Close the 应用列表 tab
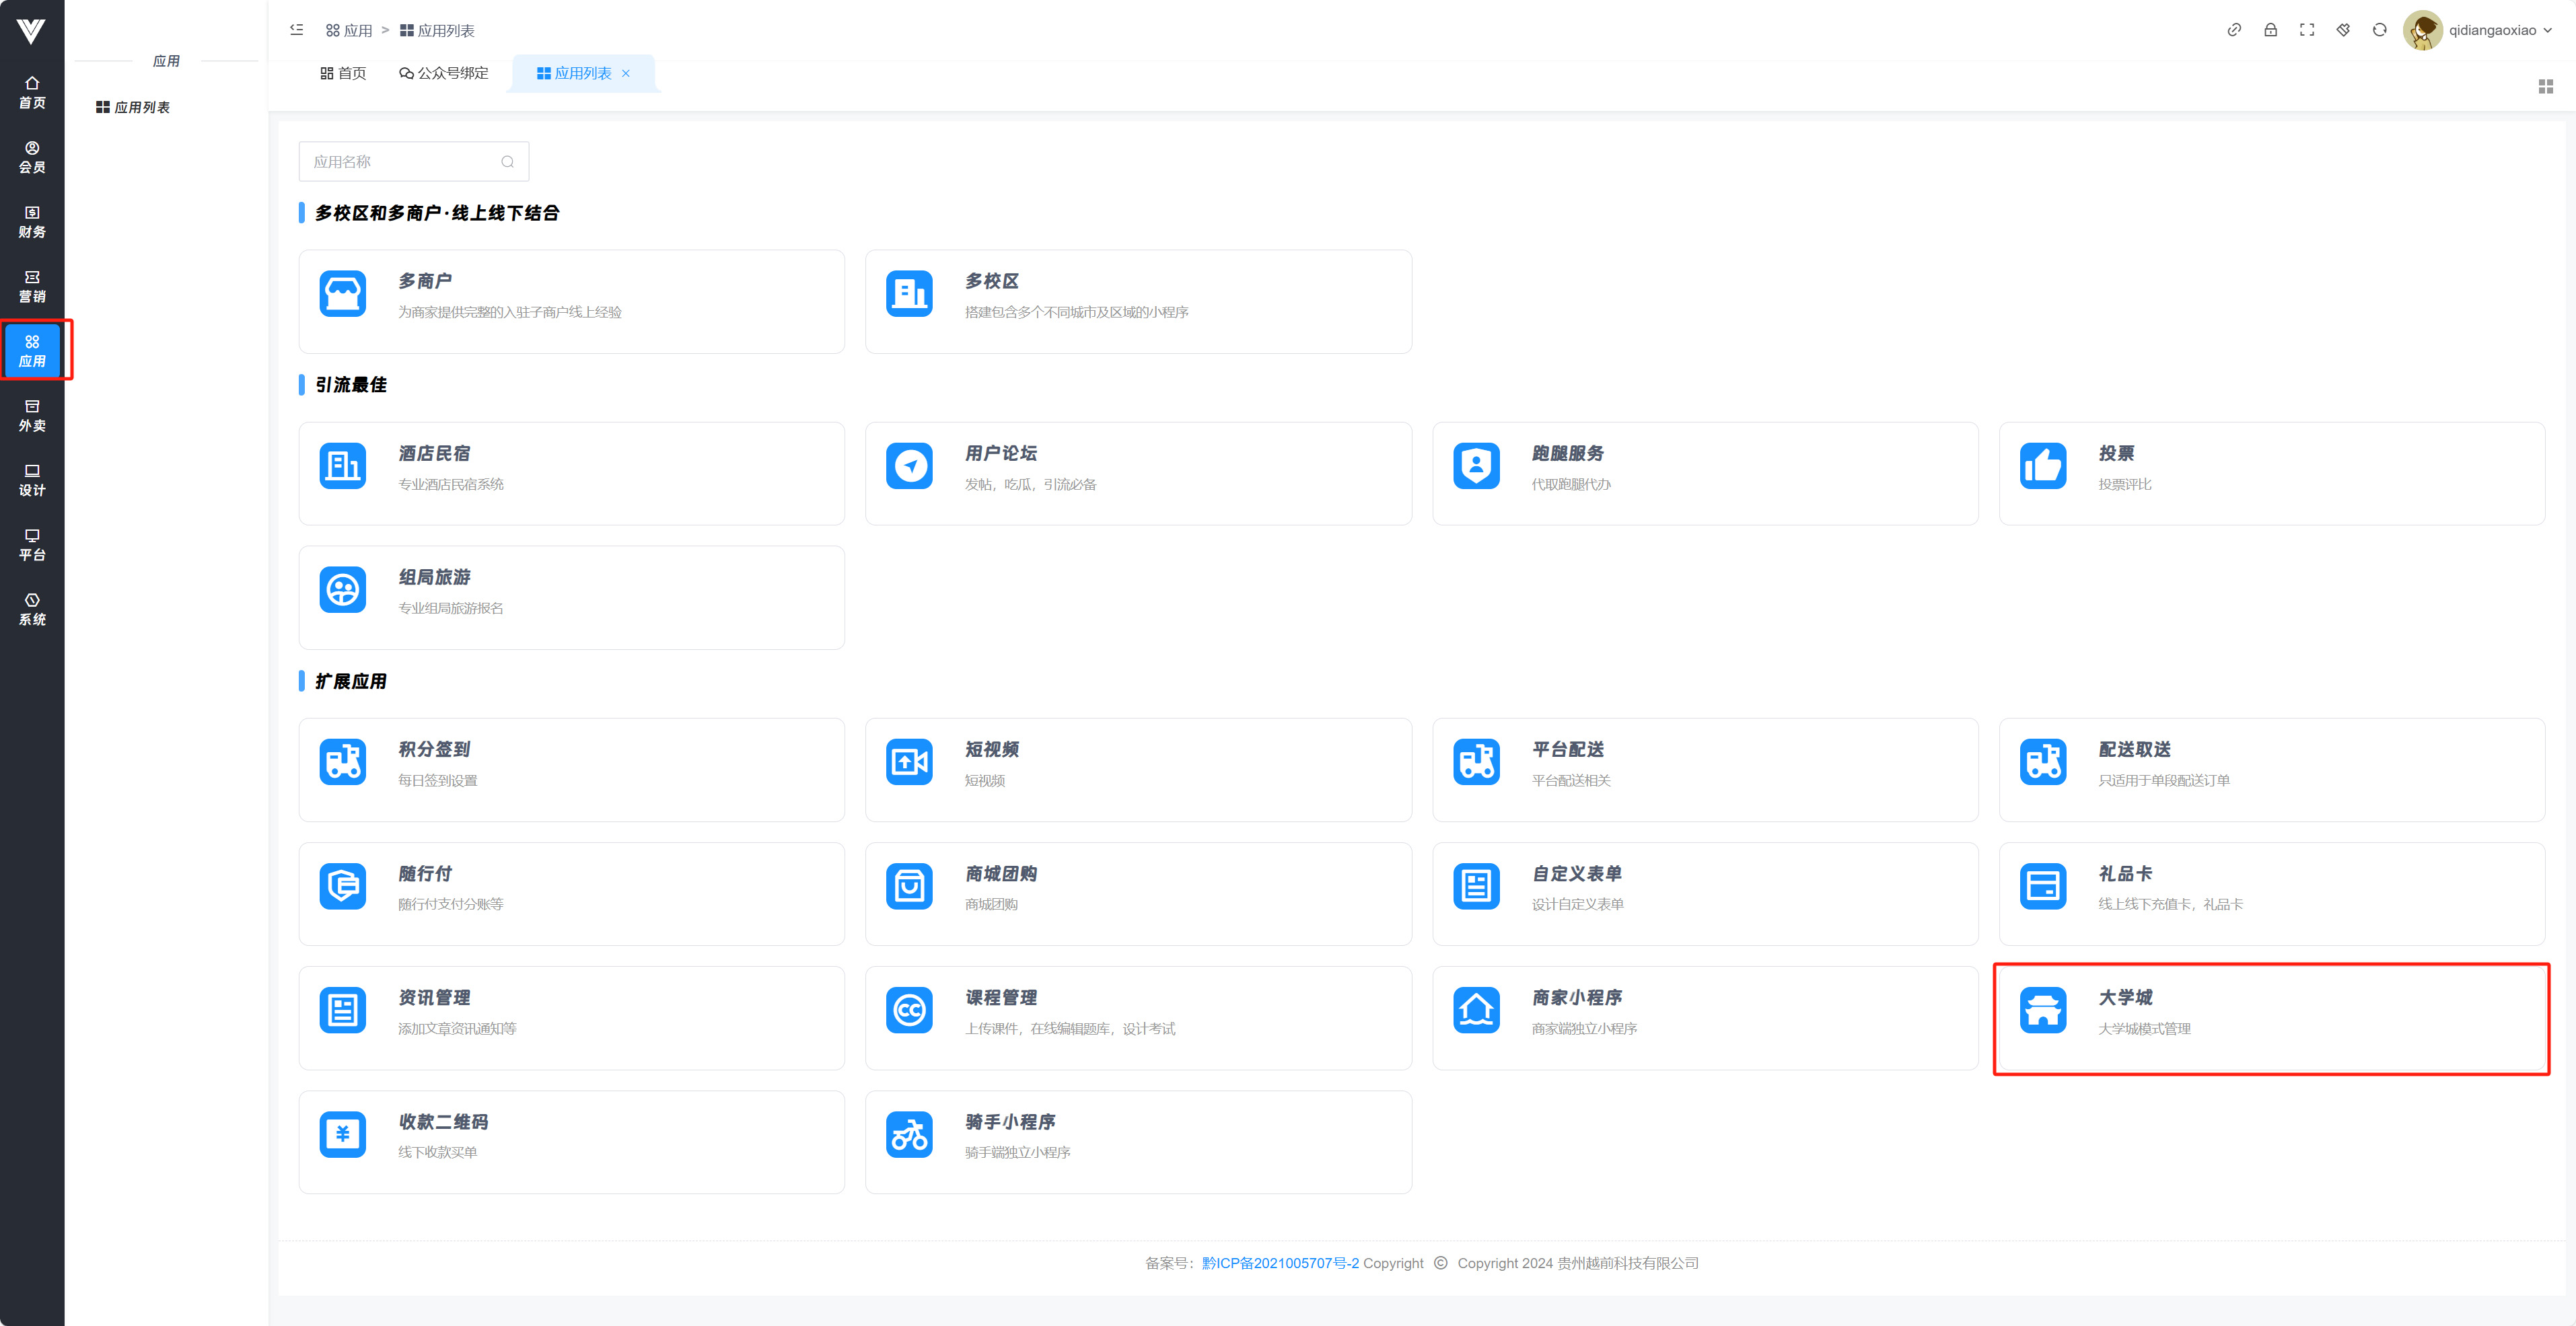This screenshot has height=1326, width=2576. (x=626, y=73)
